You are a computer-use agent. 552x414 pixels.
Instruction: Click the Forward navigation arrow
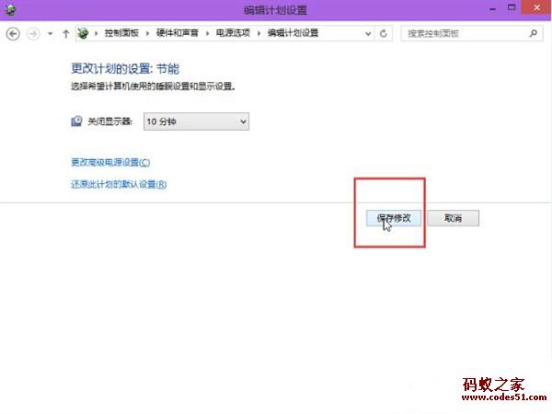(x=34, y=33)
